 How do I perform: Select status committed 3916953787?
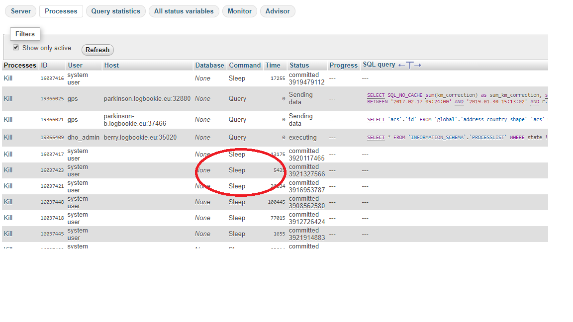pos(306,186)
